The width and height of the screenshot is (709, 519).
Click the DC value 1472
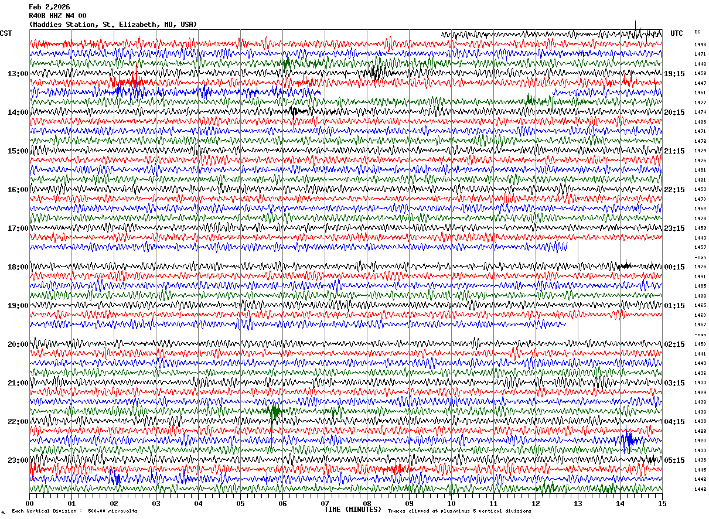tap(700, 141)
